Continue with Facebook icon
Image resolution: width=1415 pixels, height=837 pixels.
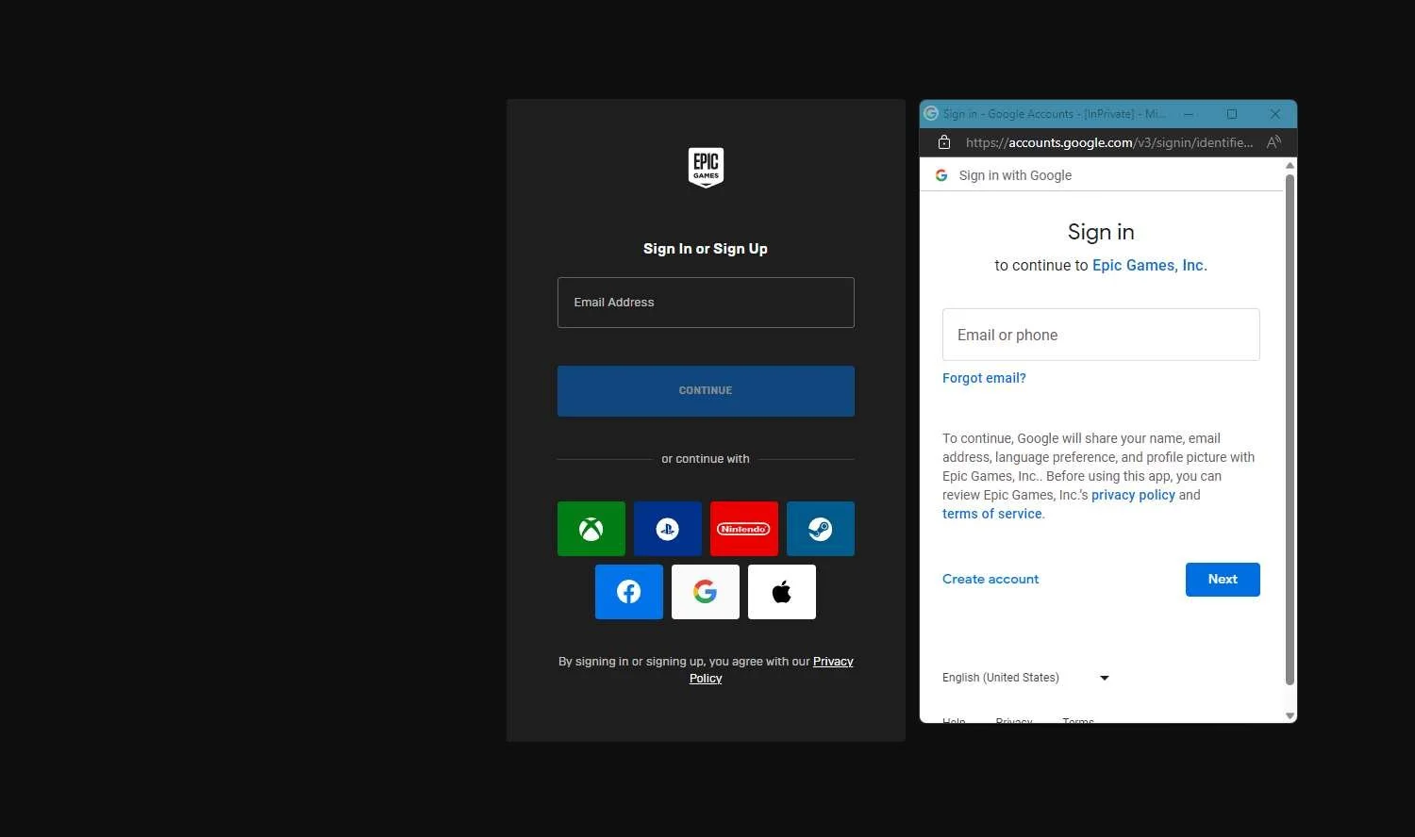pyautogui.click(x=629, y=592)
